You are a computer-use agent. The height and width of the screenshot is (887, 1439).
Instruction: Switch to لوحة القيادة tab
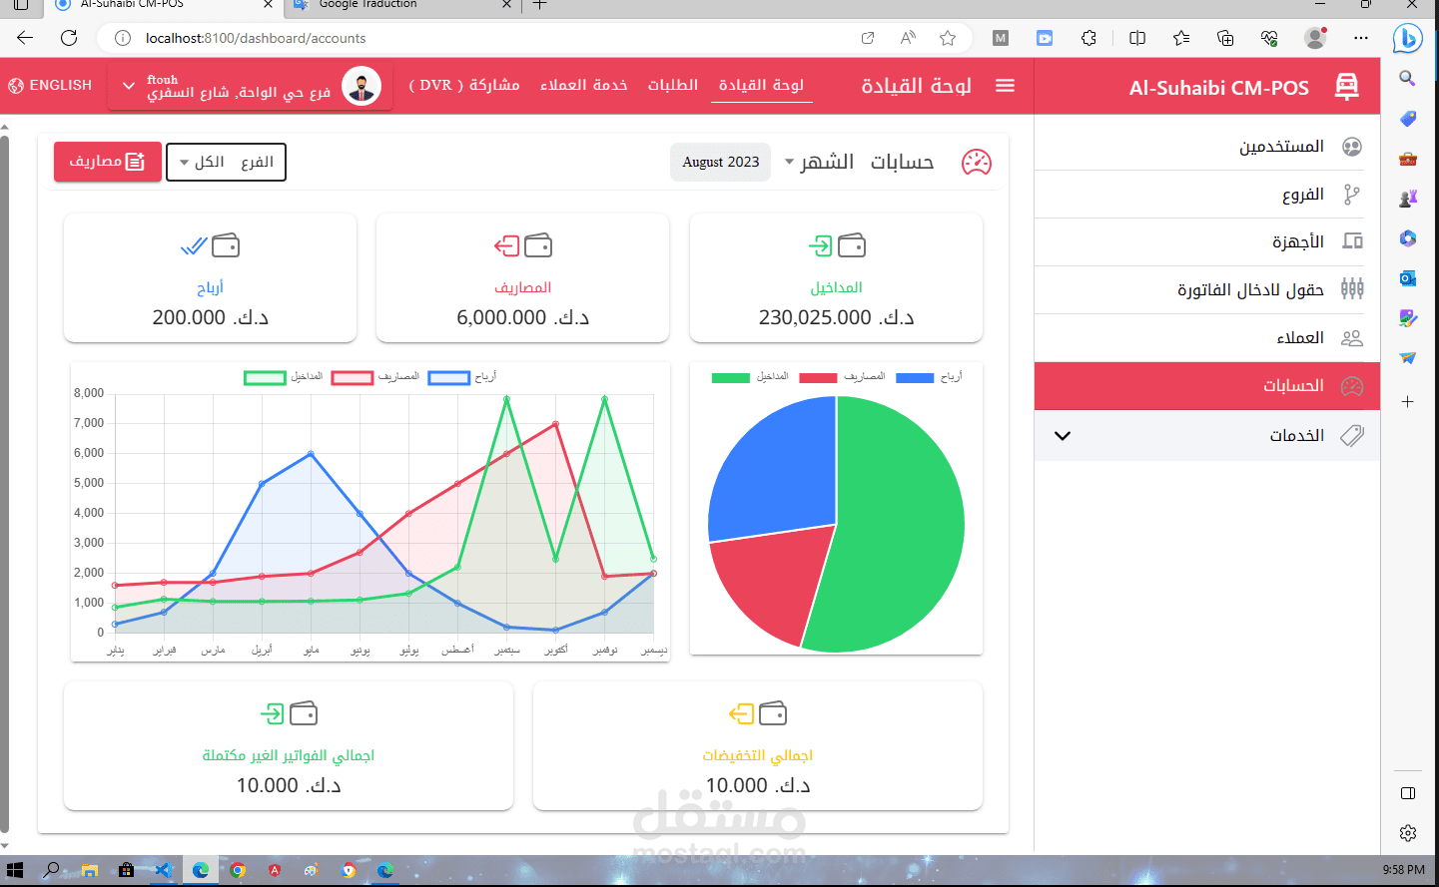pos(761,85)
